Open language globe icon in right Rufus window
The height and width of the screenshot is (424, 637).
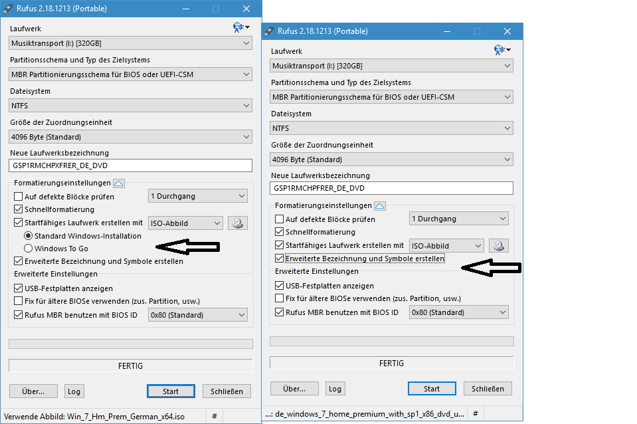pyautogui.click(x=502, y=50)
